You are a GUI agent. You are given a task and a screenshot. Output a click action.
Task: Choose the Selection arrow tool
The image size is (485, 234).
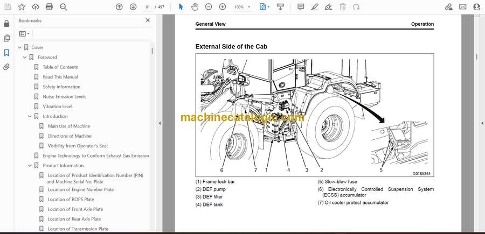click(x=181, y=7)
